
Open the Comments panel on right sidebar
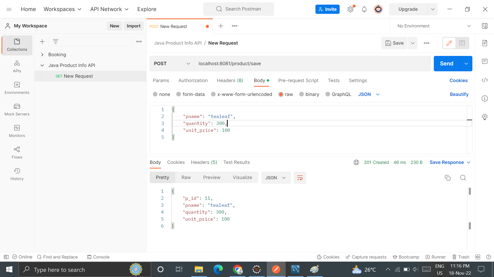coord(485,61)
